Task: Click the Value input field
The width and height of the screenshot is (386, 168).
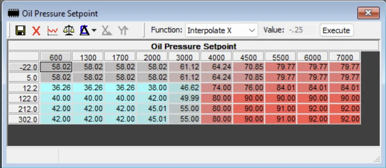Action: (x=301, y=30)
